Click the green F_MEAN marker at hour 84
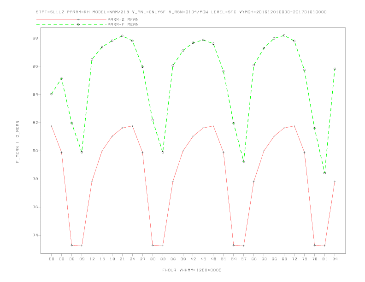365x282 pixels. click(x=335, y=69)
